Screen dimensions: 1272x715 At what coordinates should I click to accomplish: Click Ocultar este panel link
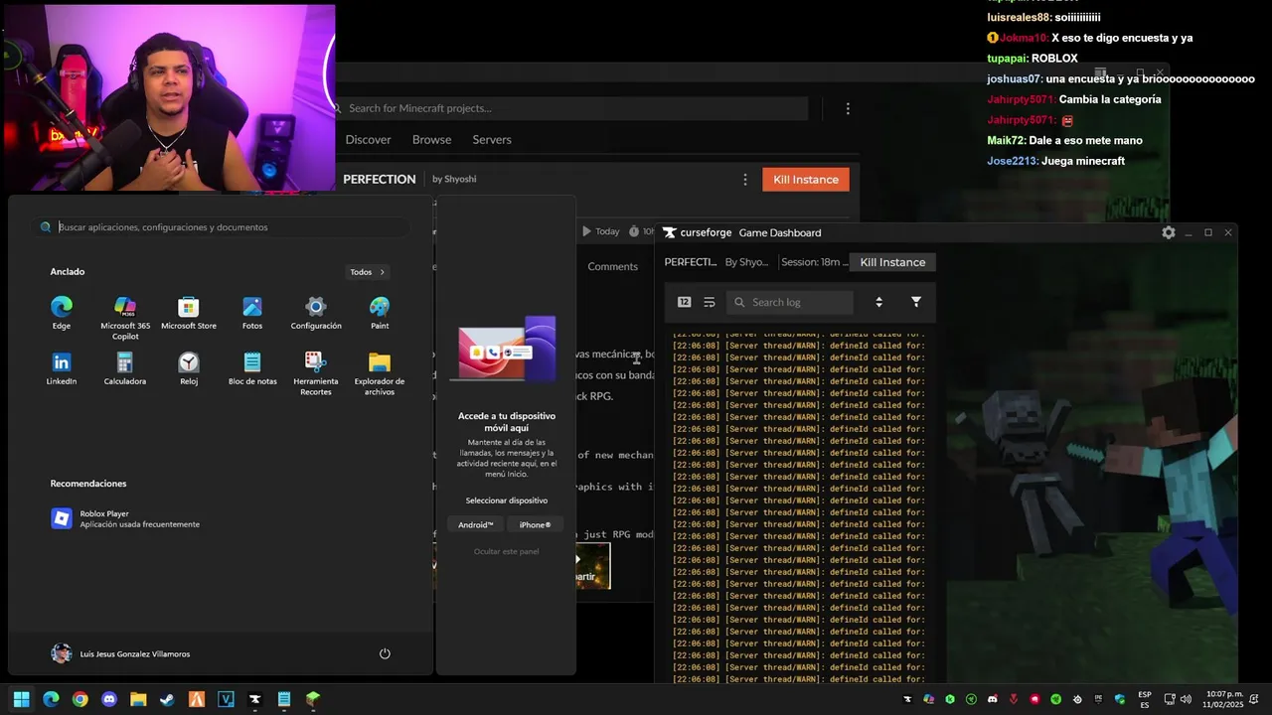506,551
